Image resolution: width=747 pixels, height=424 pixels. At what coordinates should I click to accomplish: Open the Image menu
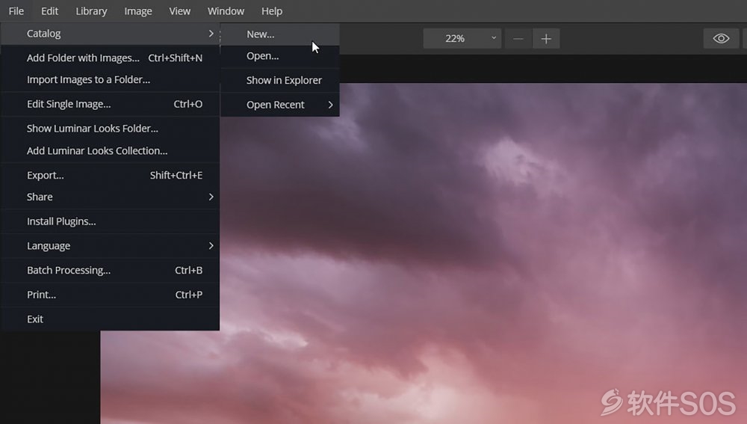pyautogui.click(x=138, y=11)
